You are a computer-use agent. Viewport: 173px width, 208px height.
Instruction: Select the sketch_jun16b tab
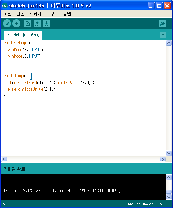point(23,35)
